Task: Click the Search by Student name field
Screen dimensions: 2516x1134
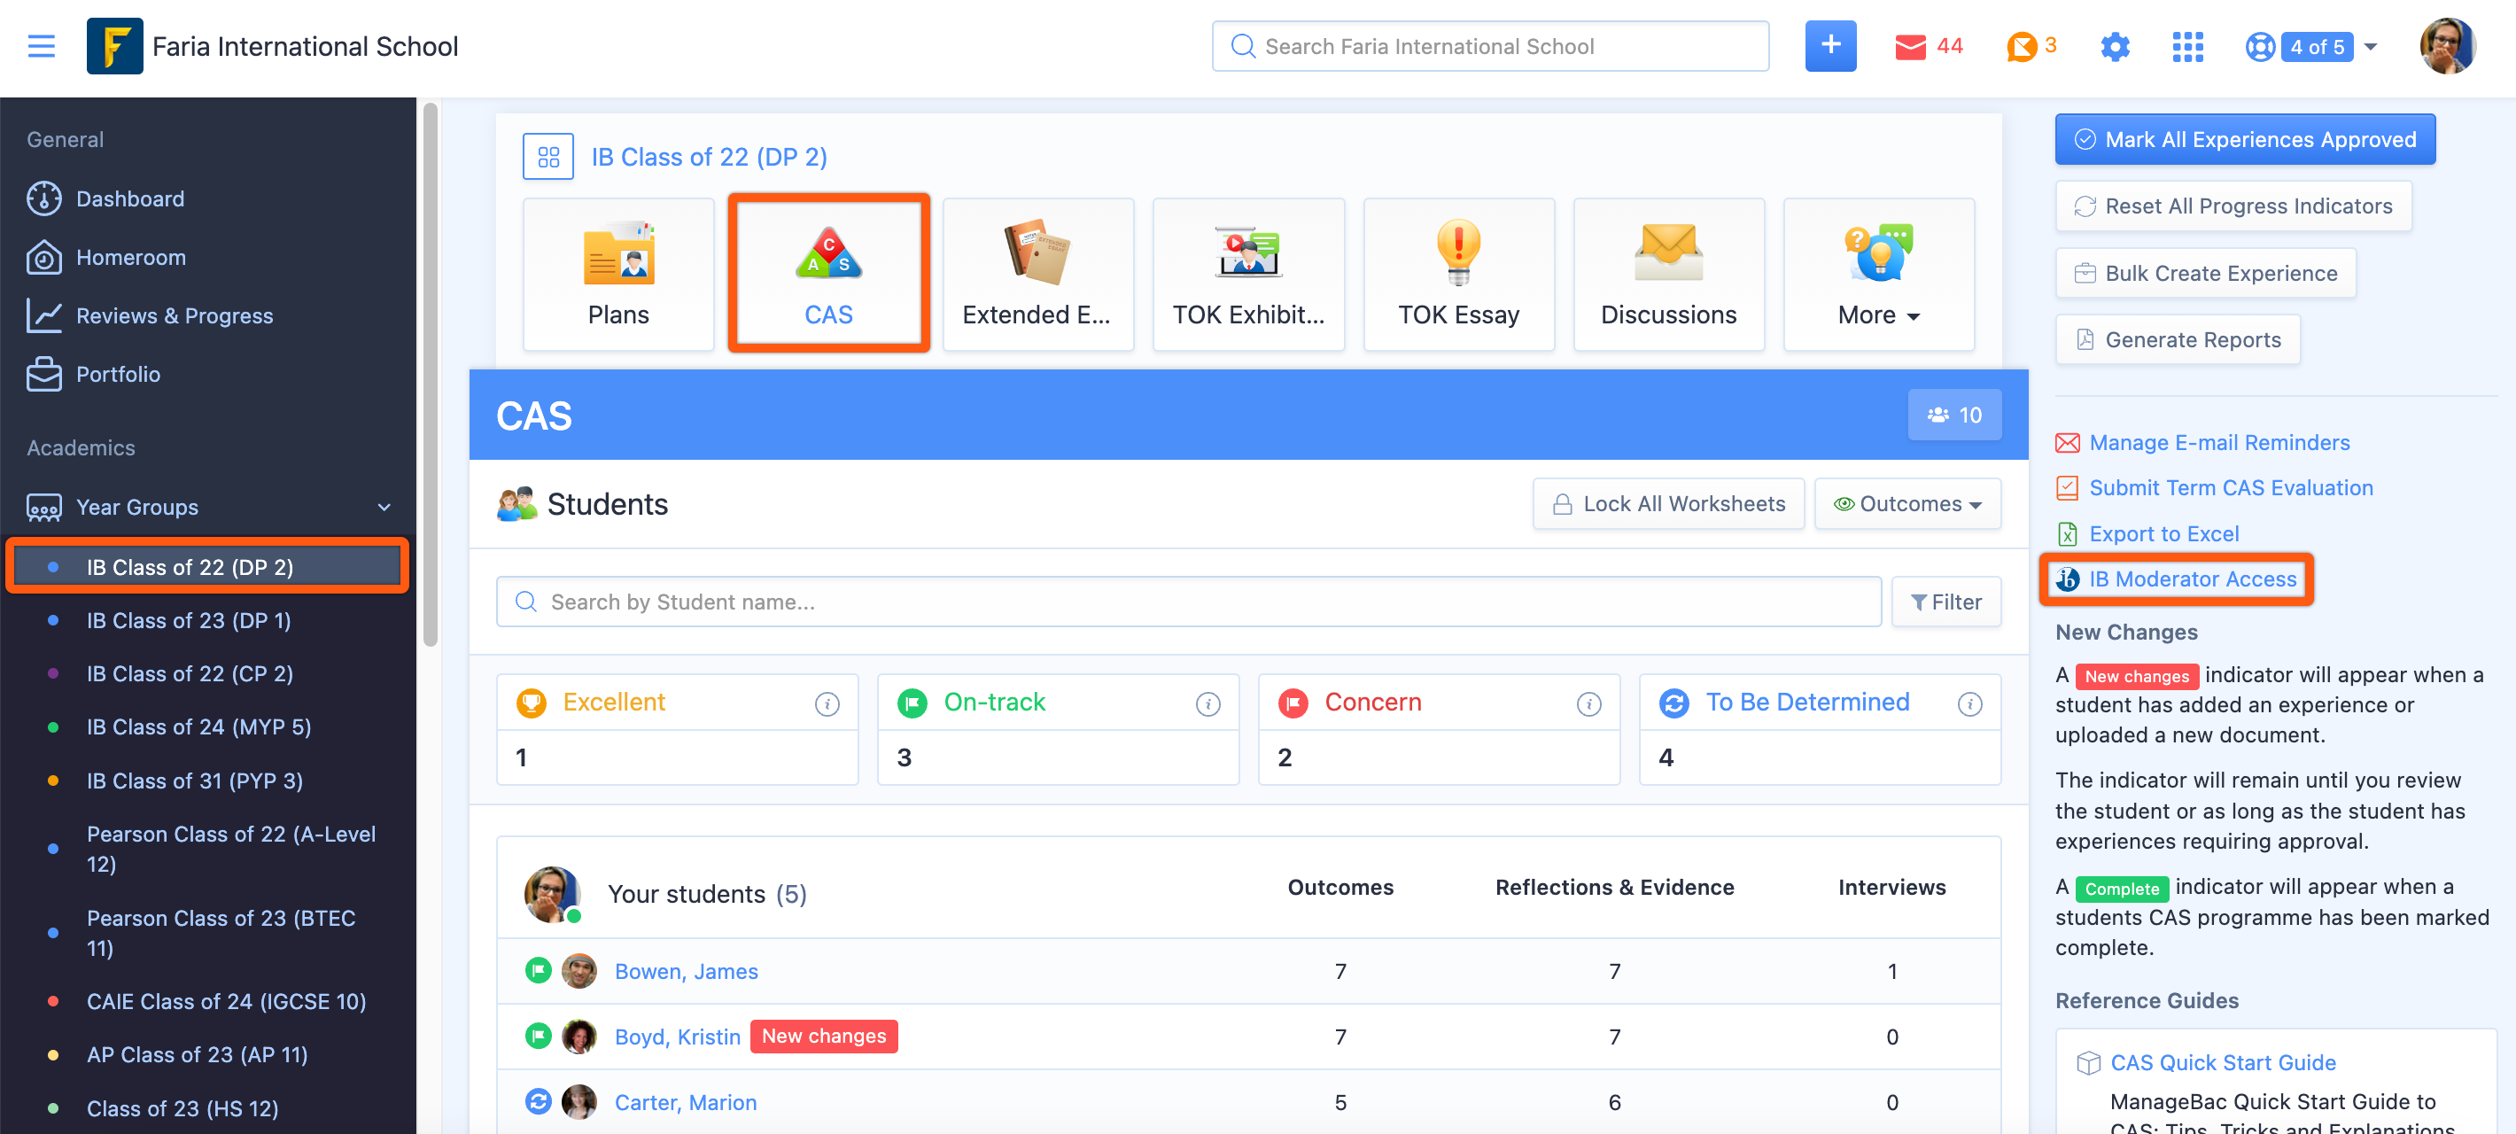Action: 1188,602
